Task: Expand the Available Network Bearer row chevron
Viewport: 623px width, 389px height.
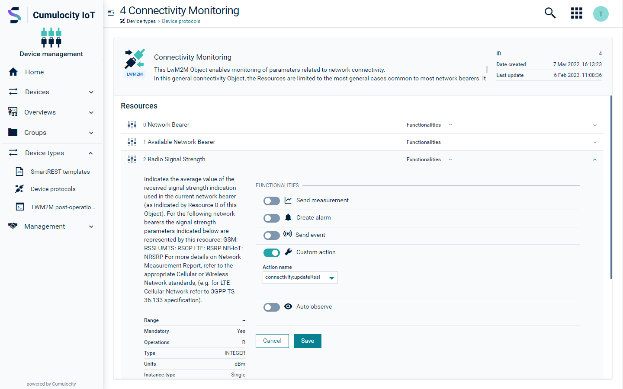Action: [595, 142]
